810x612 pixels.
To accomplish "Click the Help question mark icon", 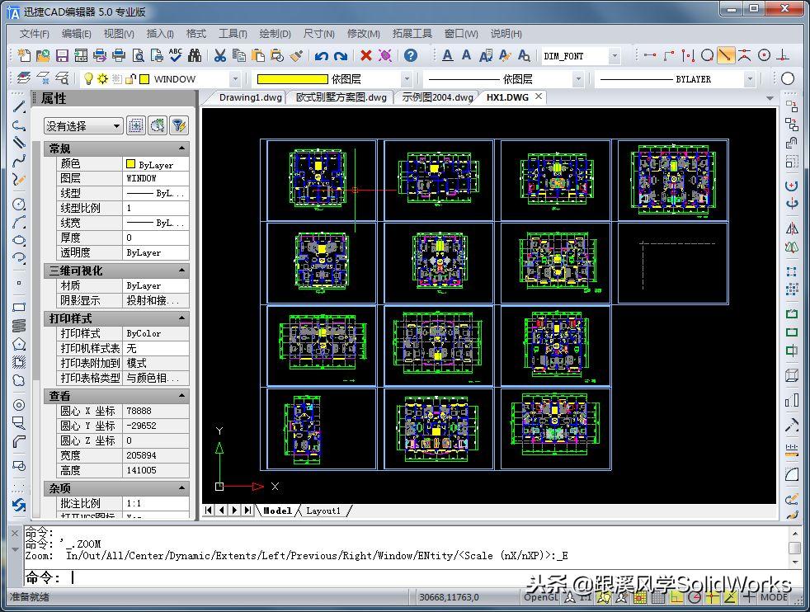I will tap(412, 54).
